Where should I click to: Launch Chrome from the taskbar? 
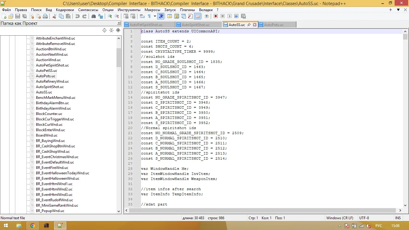(33, 226)
